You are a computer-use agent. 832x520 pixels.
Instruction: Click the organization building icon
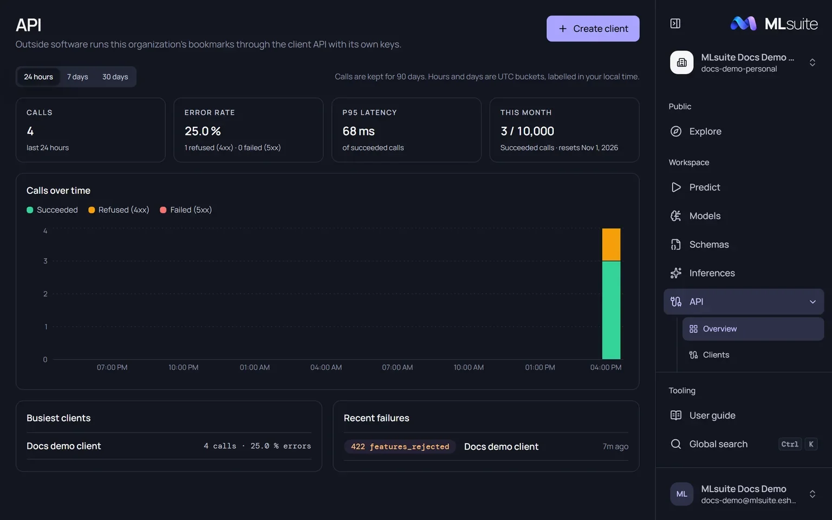[x=681, y=62]
